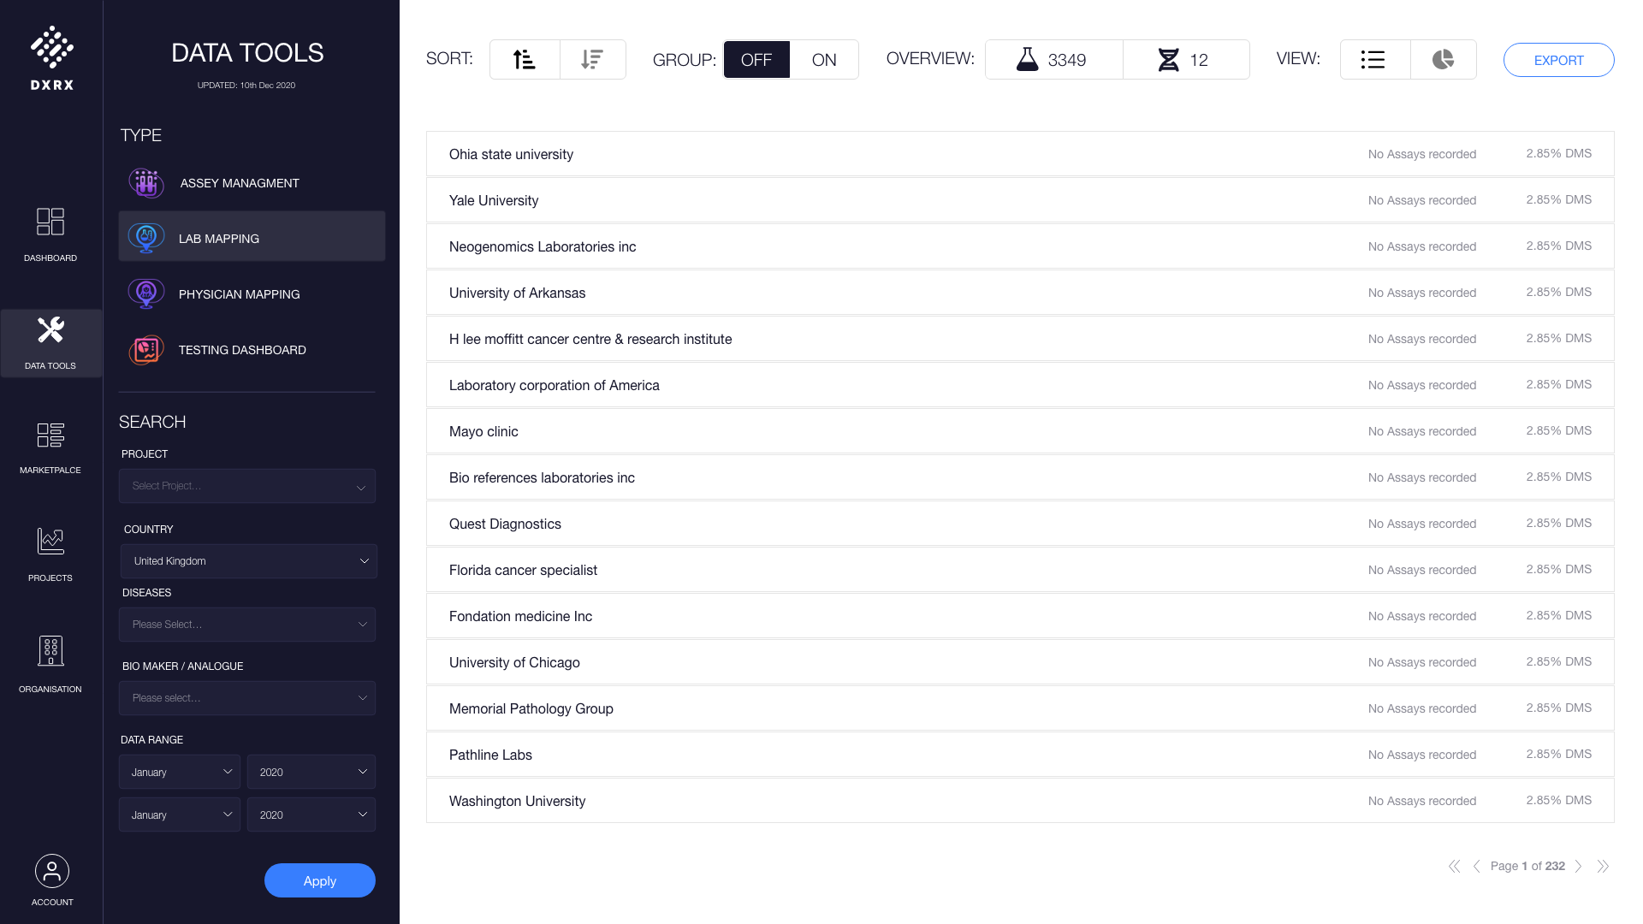1643x924 pixels.
Task: Click the flask overview count 3349
Action: pyautogui.click(x=1053, y=60)
